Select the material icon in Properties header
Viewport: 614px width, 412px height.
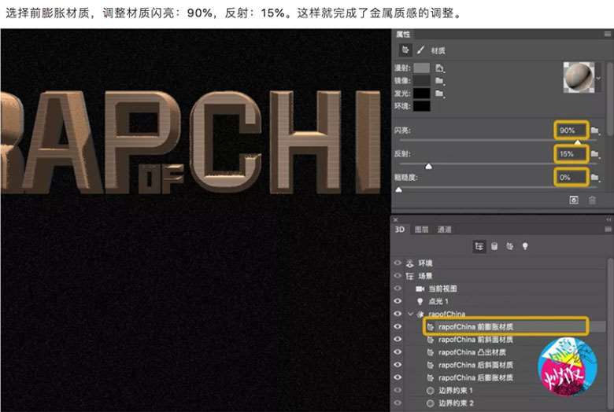(405, 50)
